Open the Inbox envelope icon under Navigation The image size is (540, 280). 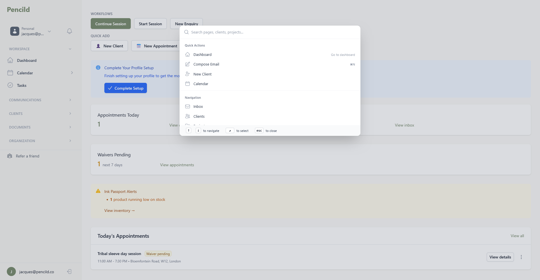point(187,106)
